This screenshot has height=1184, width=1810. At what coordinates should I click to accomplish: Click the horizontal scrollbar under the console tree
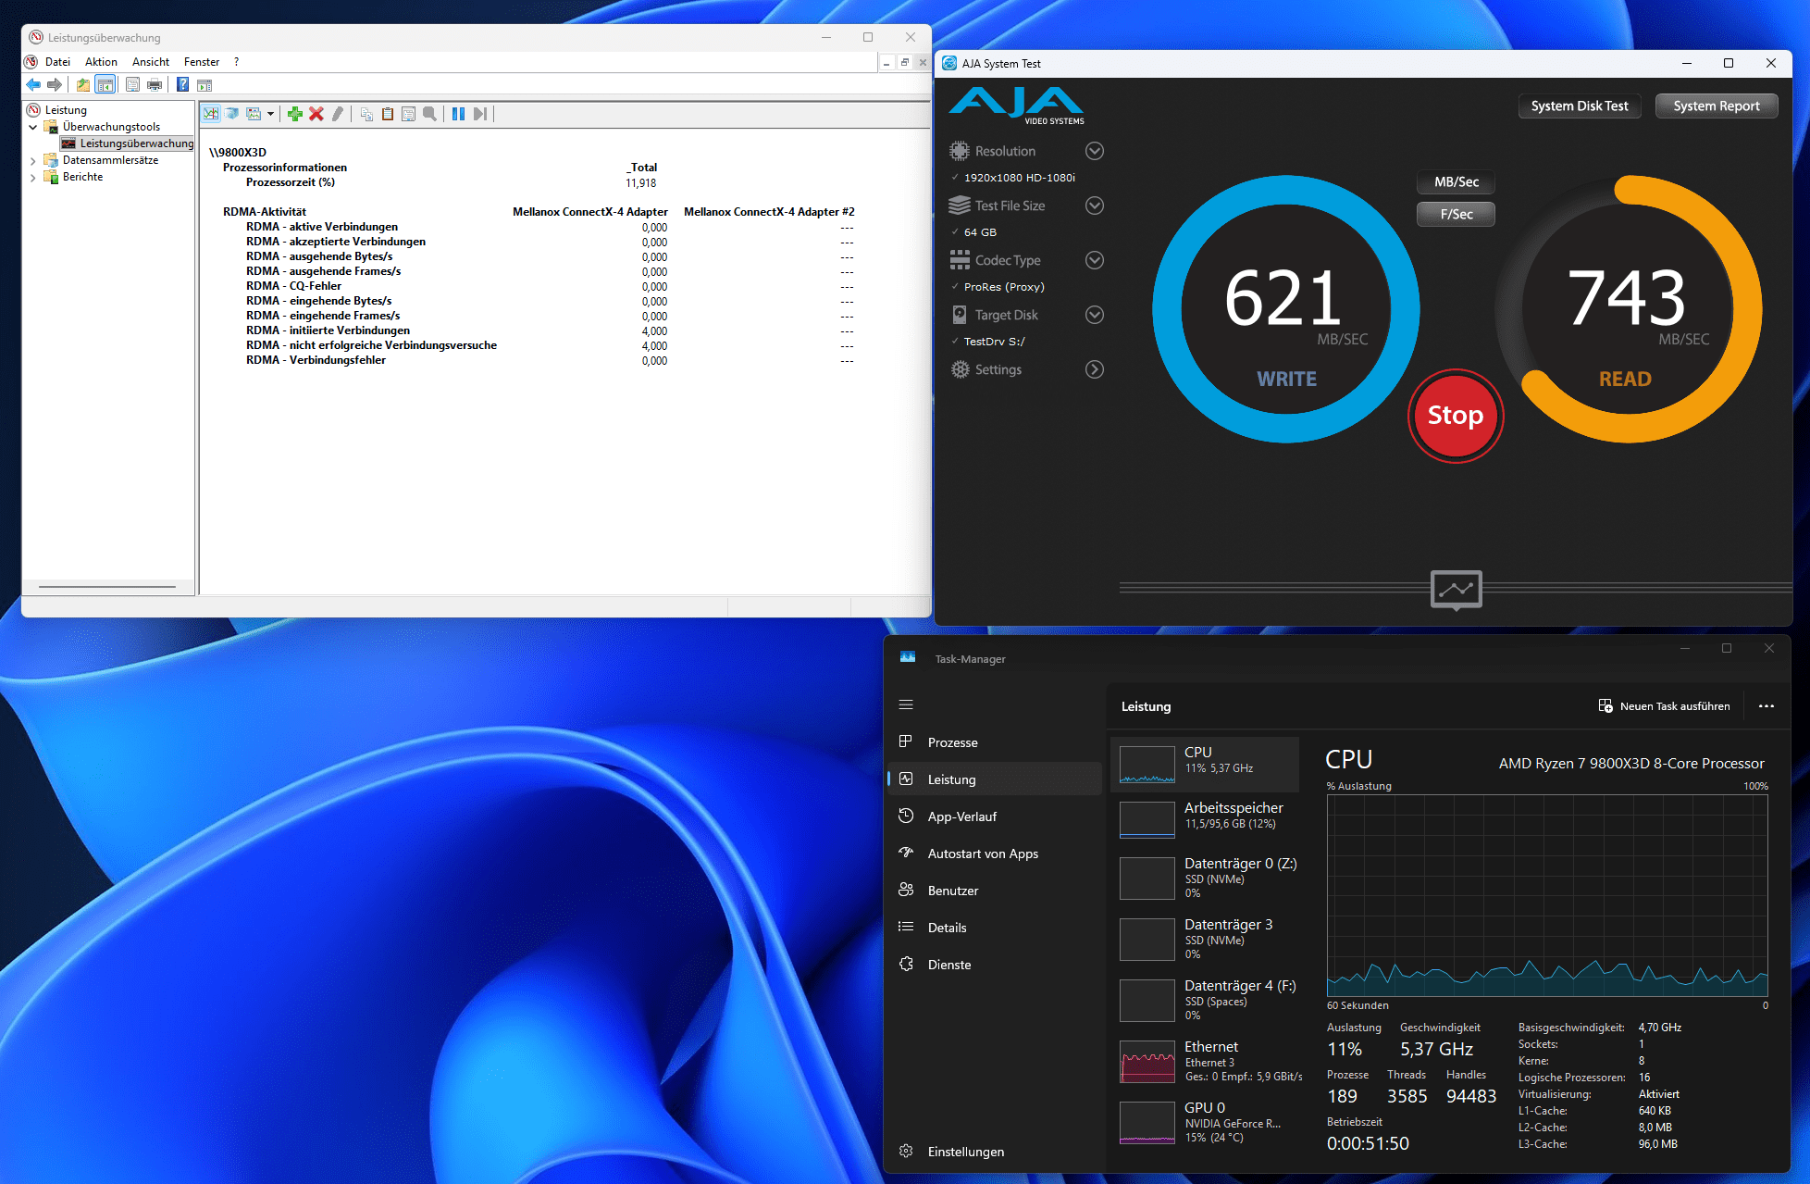(x=107, y=587)
